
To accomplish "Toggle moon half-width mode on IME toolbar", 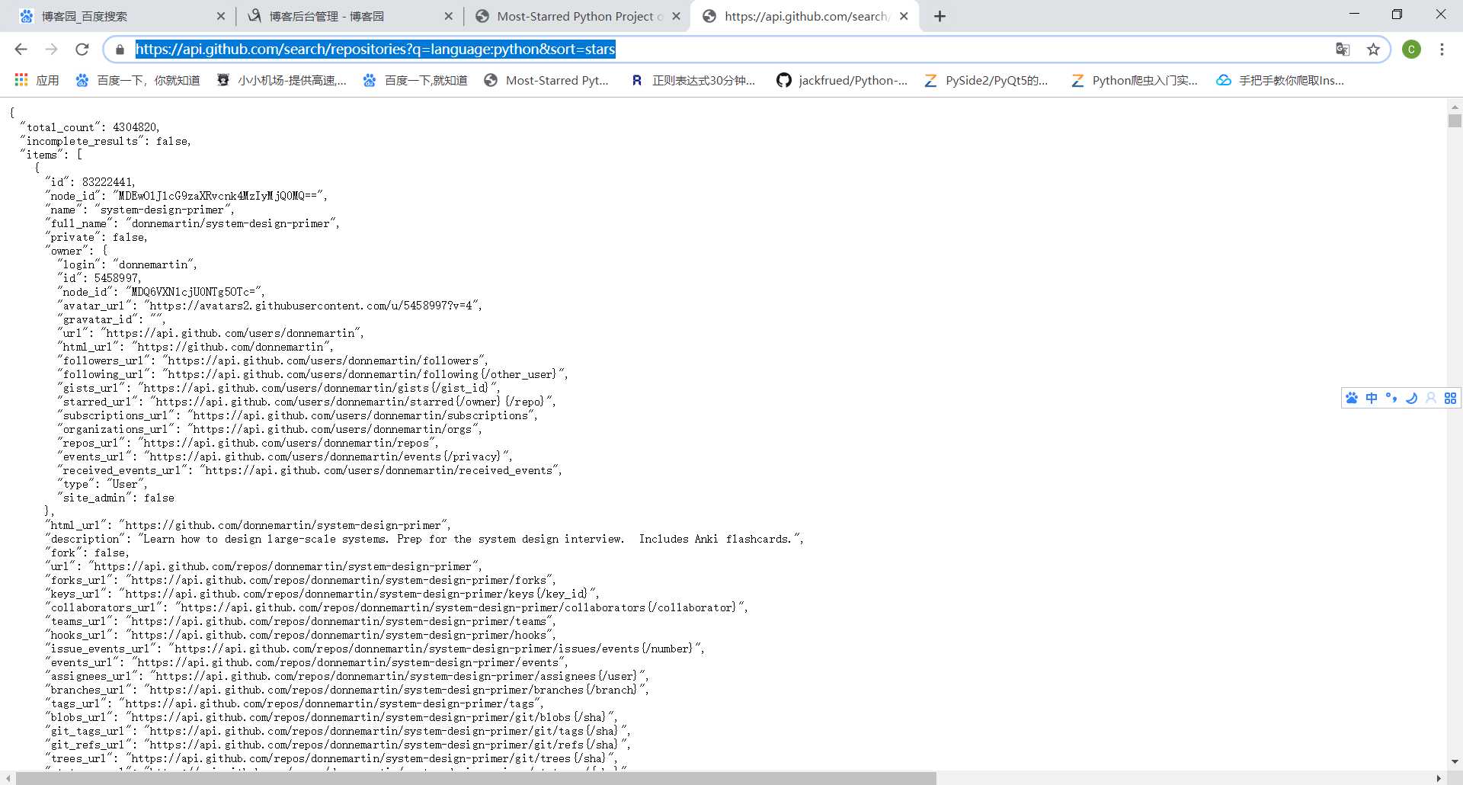I will [1411, 398].
